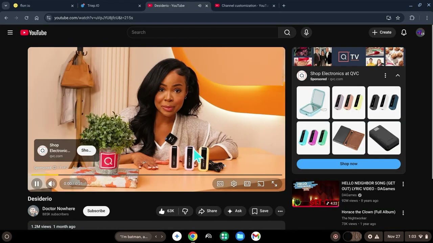Open the qvc.com link in video ad
Image resolution: width=433 pixels, height=243 pixels.
click(79, 168)
